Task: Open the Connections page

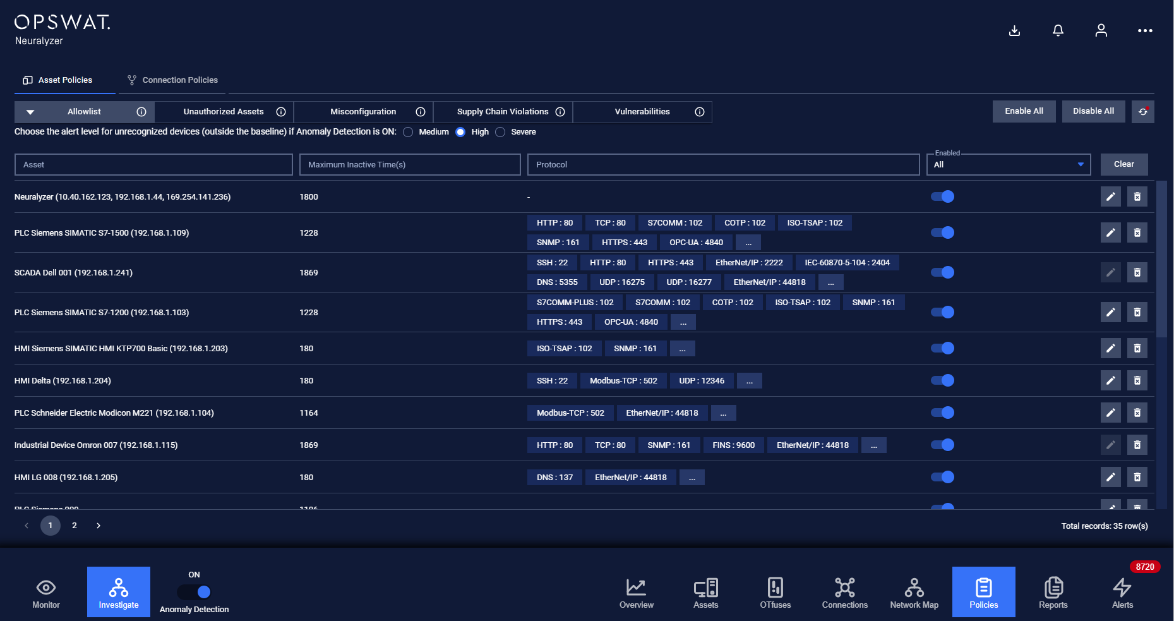Action: pos(845,593)
